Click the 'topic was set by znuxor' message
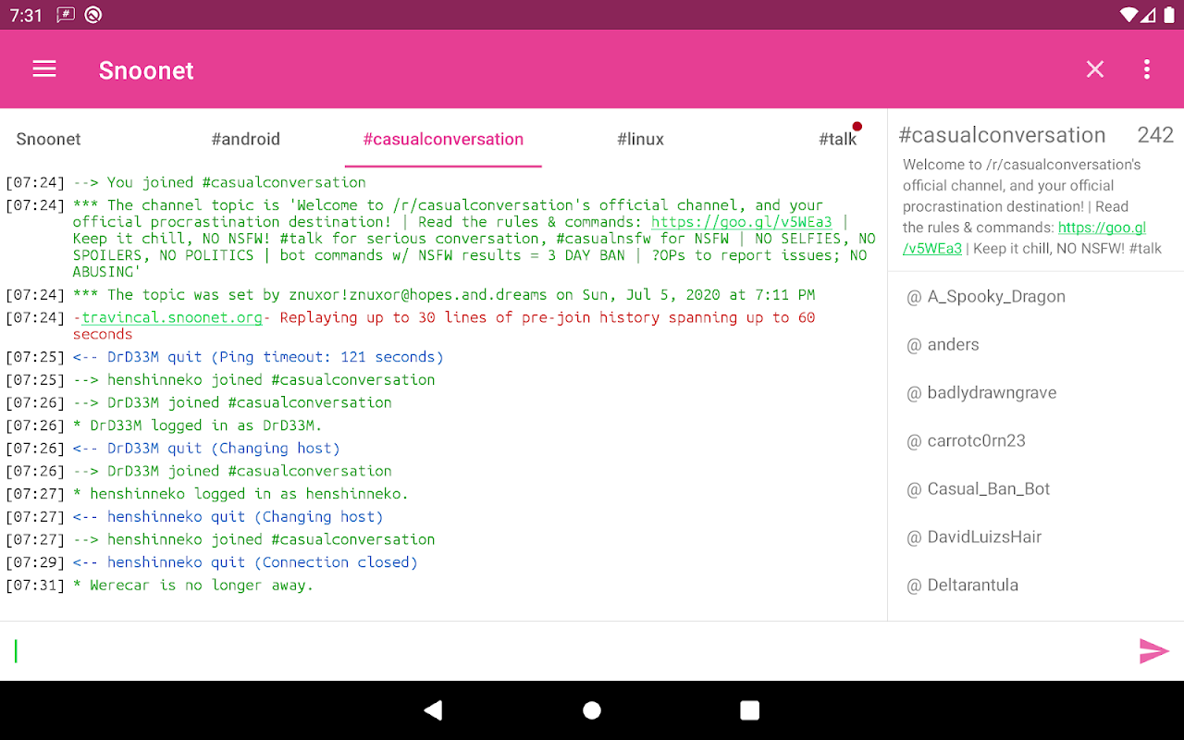This screenshot has width=1184, height=740. [444, 295]
